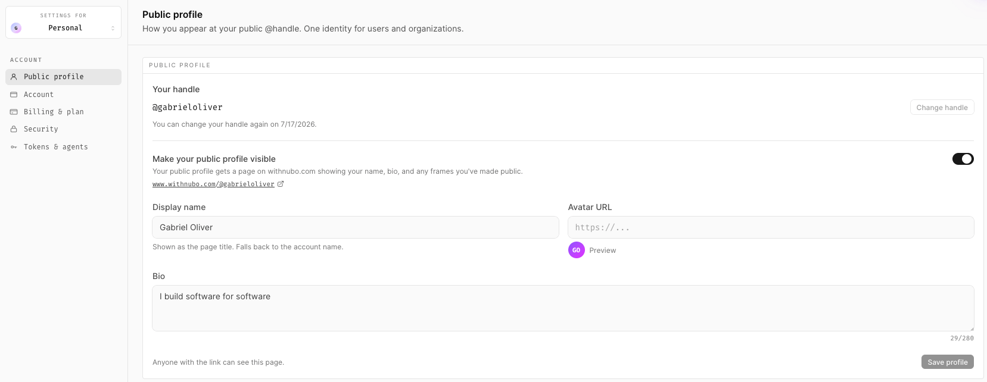
Task: Click the Bio textarea resize handle corner
Action: 971,328
